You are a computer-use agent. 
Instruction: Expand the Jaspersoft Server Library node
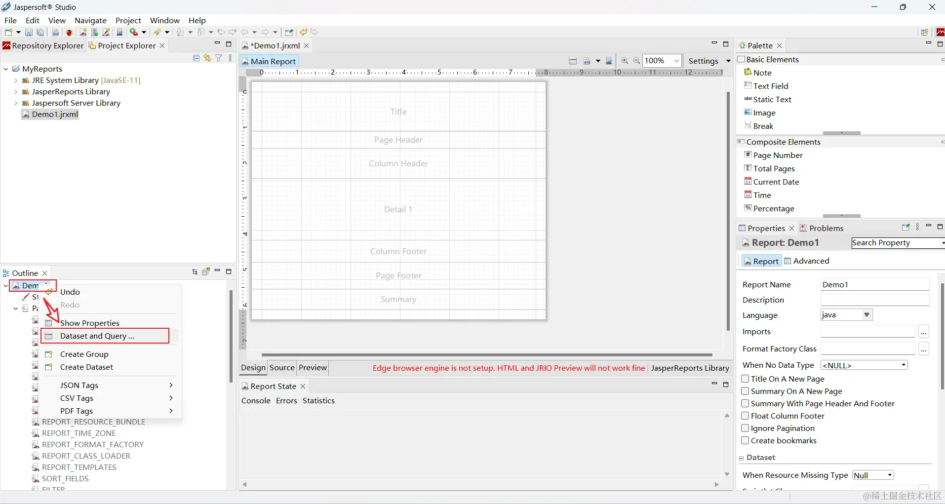pyautogui.click(x=16, y=103)
